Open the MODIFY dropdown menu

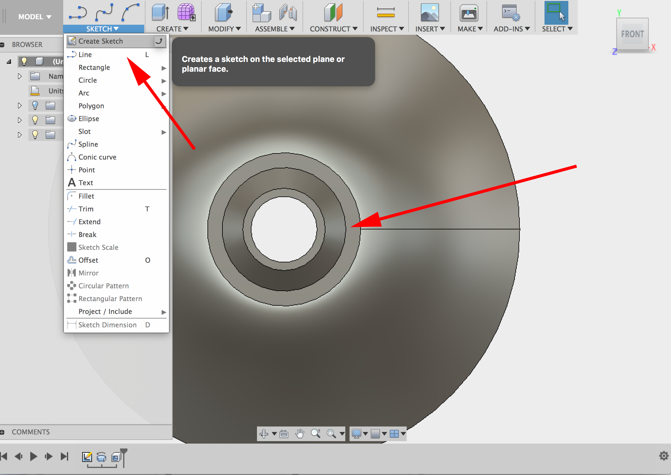224,29
